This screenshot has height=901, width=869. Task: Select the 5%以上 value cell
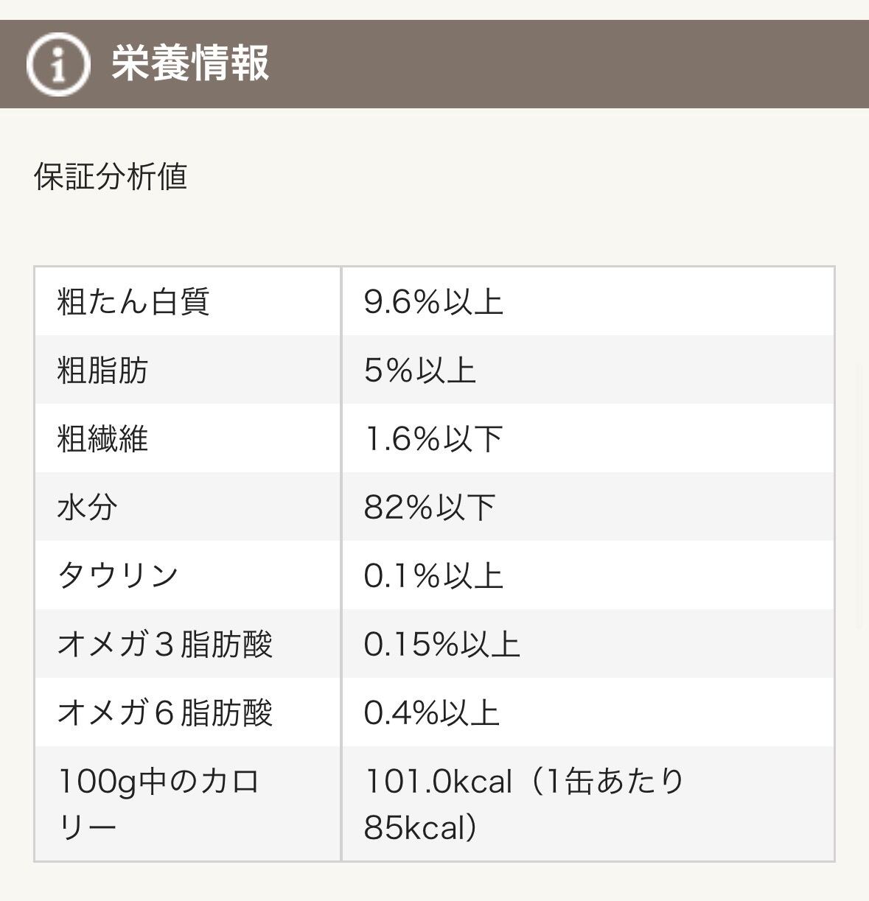(419, 371)
